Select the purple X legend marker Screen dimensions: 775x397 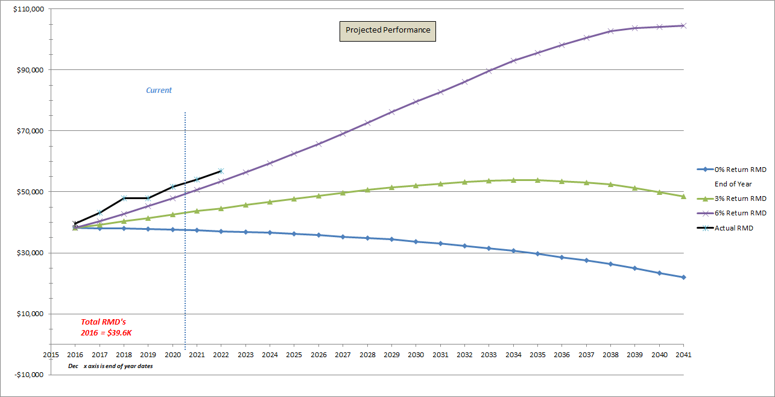(705, 214)
